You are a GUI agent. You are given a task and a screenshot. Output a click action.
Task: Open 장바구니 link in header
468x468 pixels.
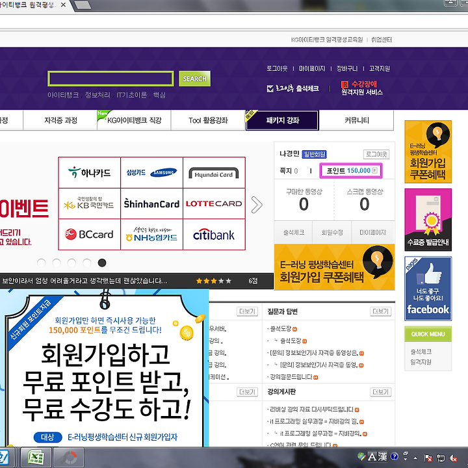pos(347,69)
